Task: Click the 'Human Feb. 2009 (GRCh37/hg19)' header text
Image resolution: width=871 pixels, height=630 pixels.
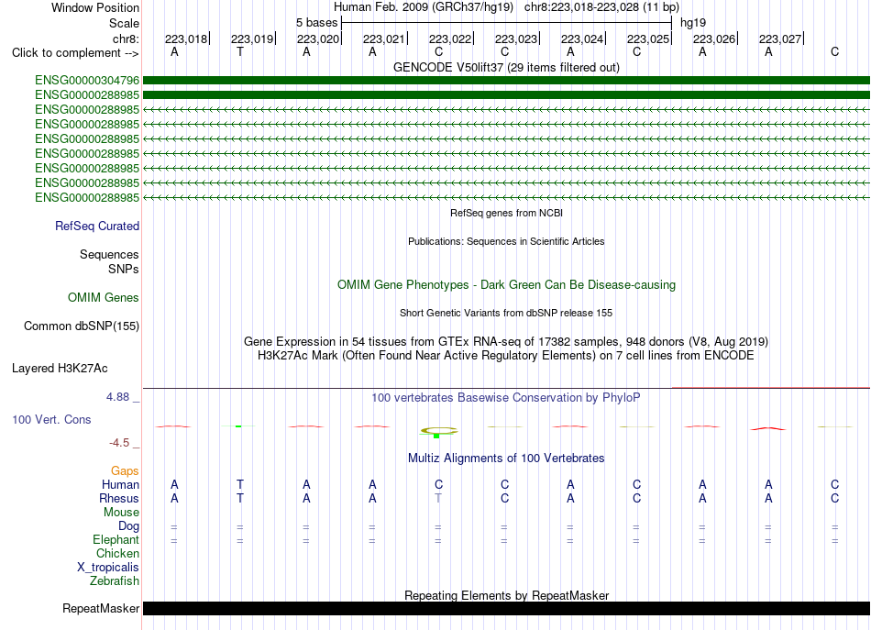Action: pos(425,7)
